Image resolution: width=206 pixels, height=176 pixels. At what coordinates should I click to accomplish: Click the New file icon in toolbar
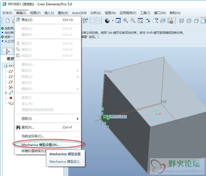pyautogui.click(x=8, y=21)
